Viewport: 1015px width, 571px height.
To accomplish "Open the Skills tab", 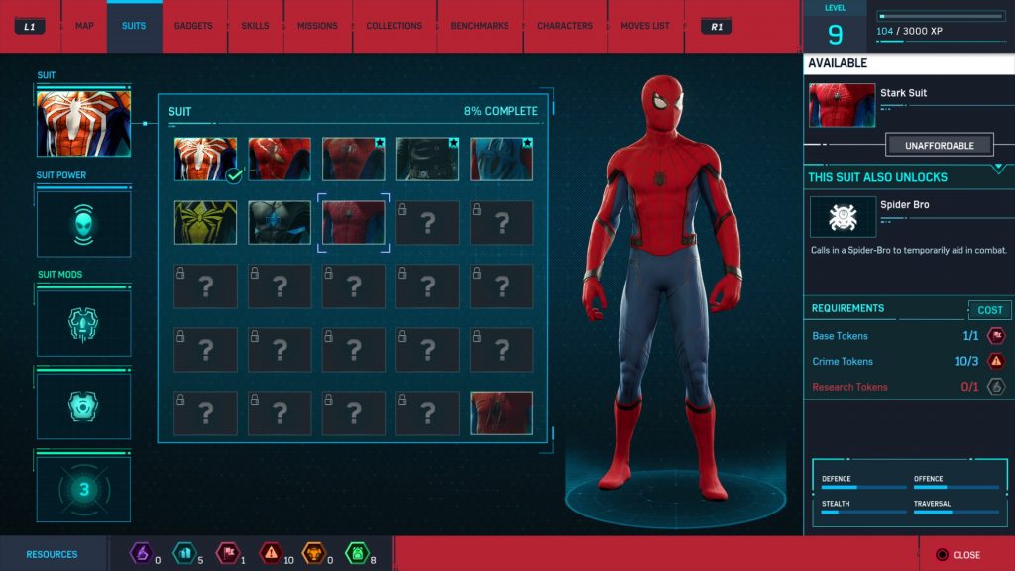I will 255,26.
